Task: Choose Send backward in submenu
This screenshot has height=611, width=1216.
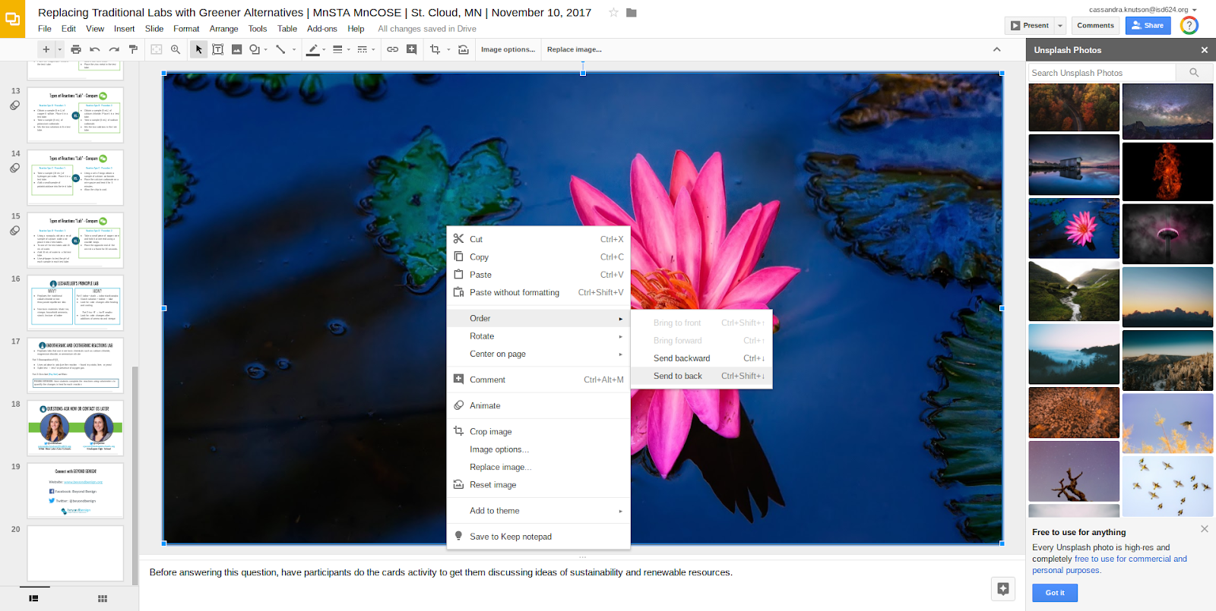Action: point(701,358)
